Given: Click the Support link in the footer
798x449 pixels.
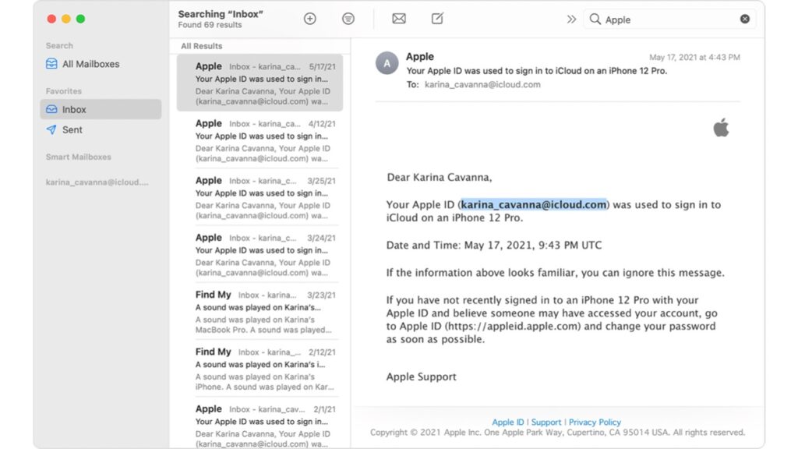Looking at the screenshot, I should coord(546,422).
